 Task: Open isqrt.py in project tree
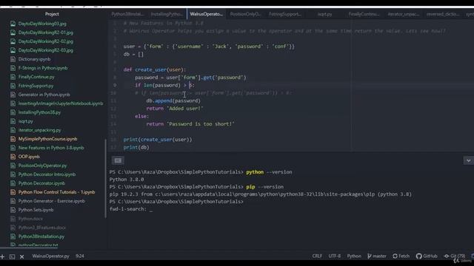[26, 121]
